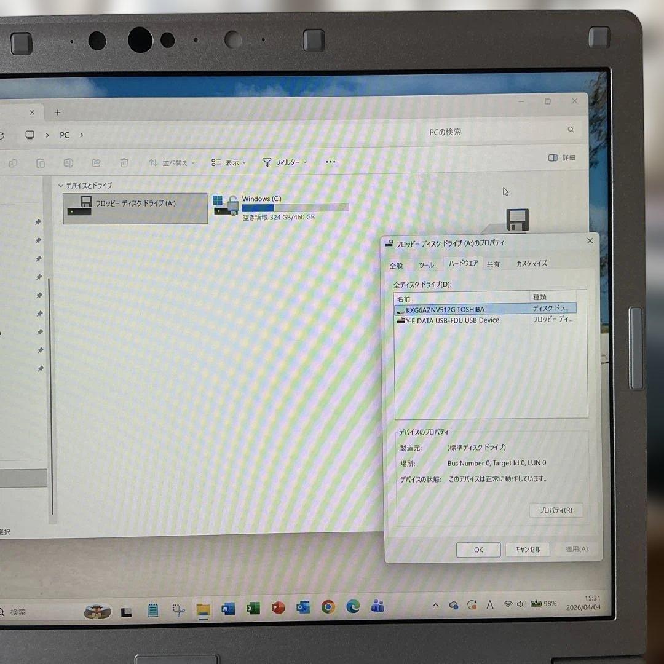Open Google Chrome from the taskbar
Screen dimensions: 664x664
[328, 607]
